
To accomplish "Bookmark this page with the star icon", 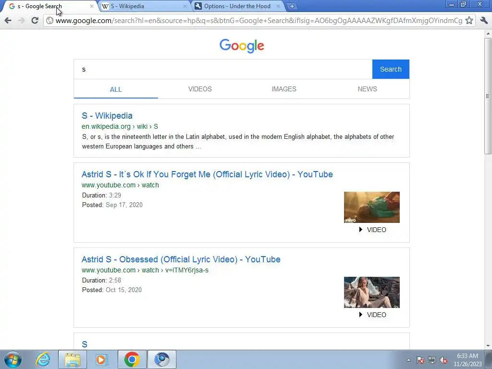I will coord(469,21).
